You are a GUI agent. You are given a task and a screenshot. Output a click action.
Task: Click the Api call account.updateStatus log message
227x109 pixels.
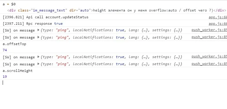tap(46, 17)
